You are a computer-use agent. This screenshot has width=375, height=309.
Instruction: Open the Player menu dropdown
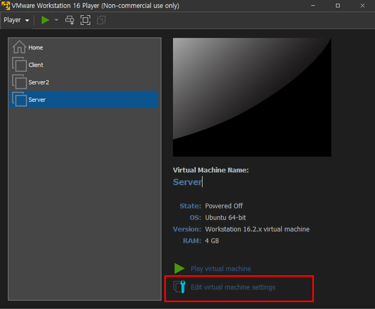tap(16, 20)
